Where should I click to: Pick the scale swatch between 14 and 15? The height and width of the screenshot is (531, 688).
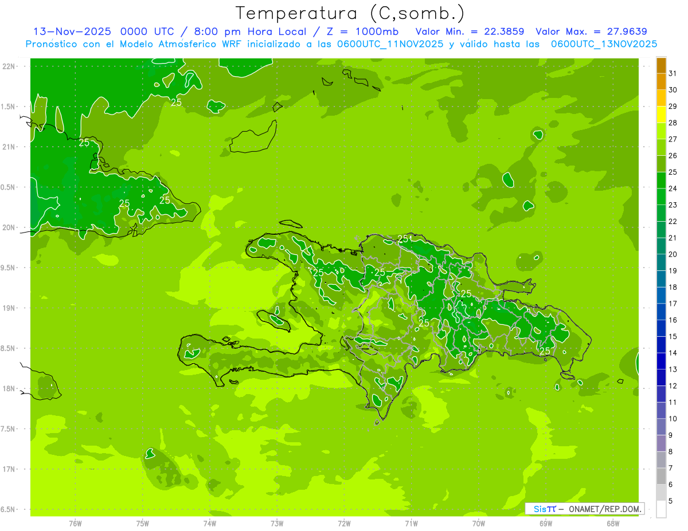(661, 345)
